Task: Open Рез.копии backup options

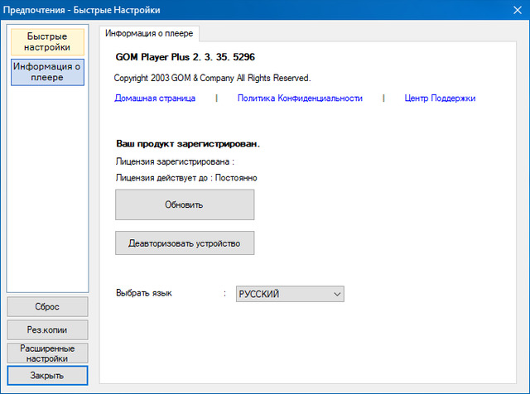Action: click(46, 329)
